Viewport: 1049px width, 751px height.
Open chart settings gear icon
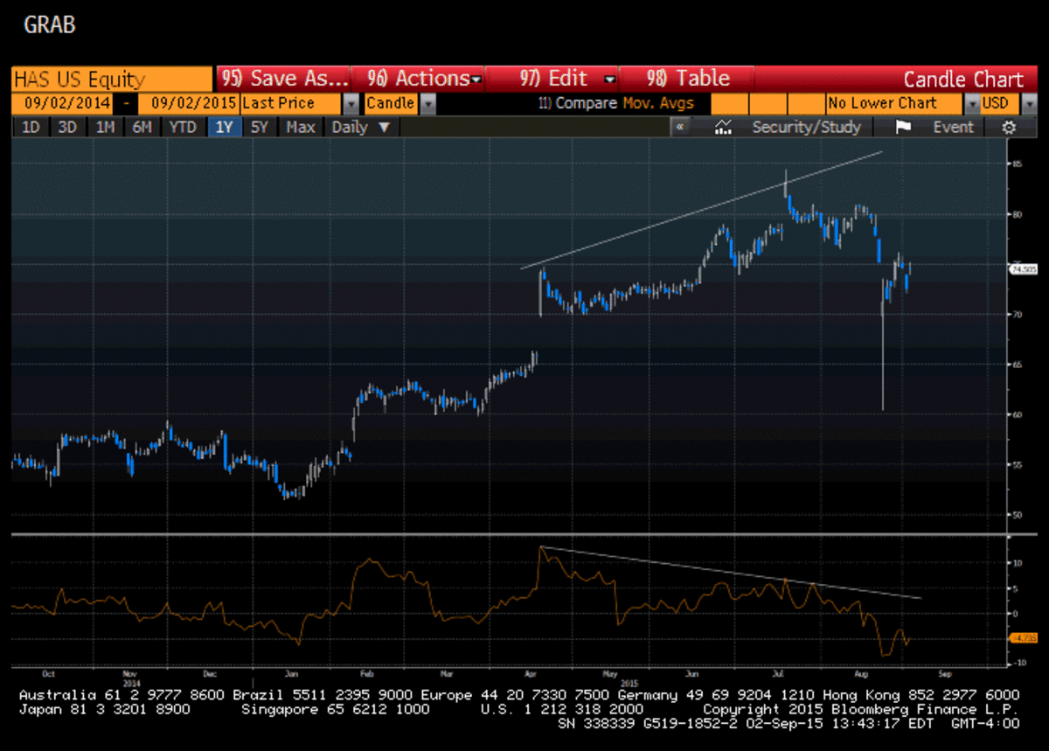1009,127
